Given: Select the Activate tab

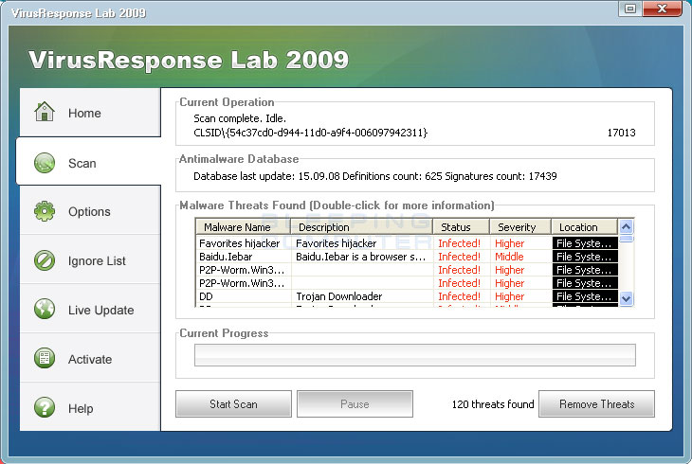Looking at the screenshot, I should pos(90,358).
